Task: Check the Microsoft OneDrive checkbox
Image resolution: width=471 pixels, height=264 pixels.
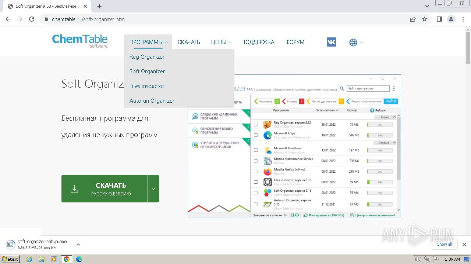Action: point(256,150)
